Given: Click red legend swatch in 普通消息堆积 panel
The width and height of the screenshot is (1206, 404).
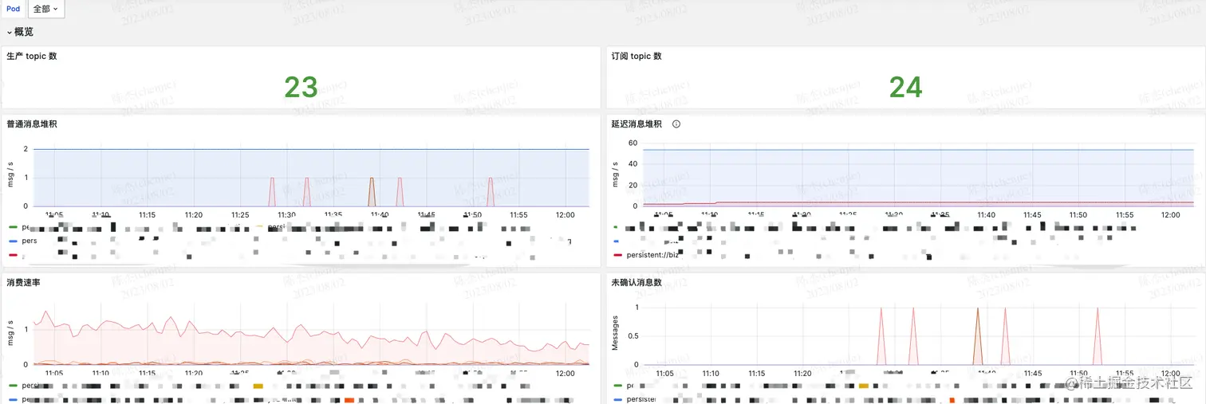Looking at the screenshot, I should (x=12, y=255).
